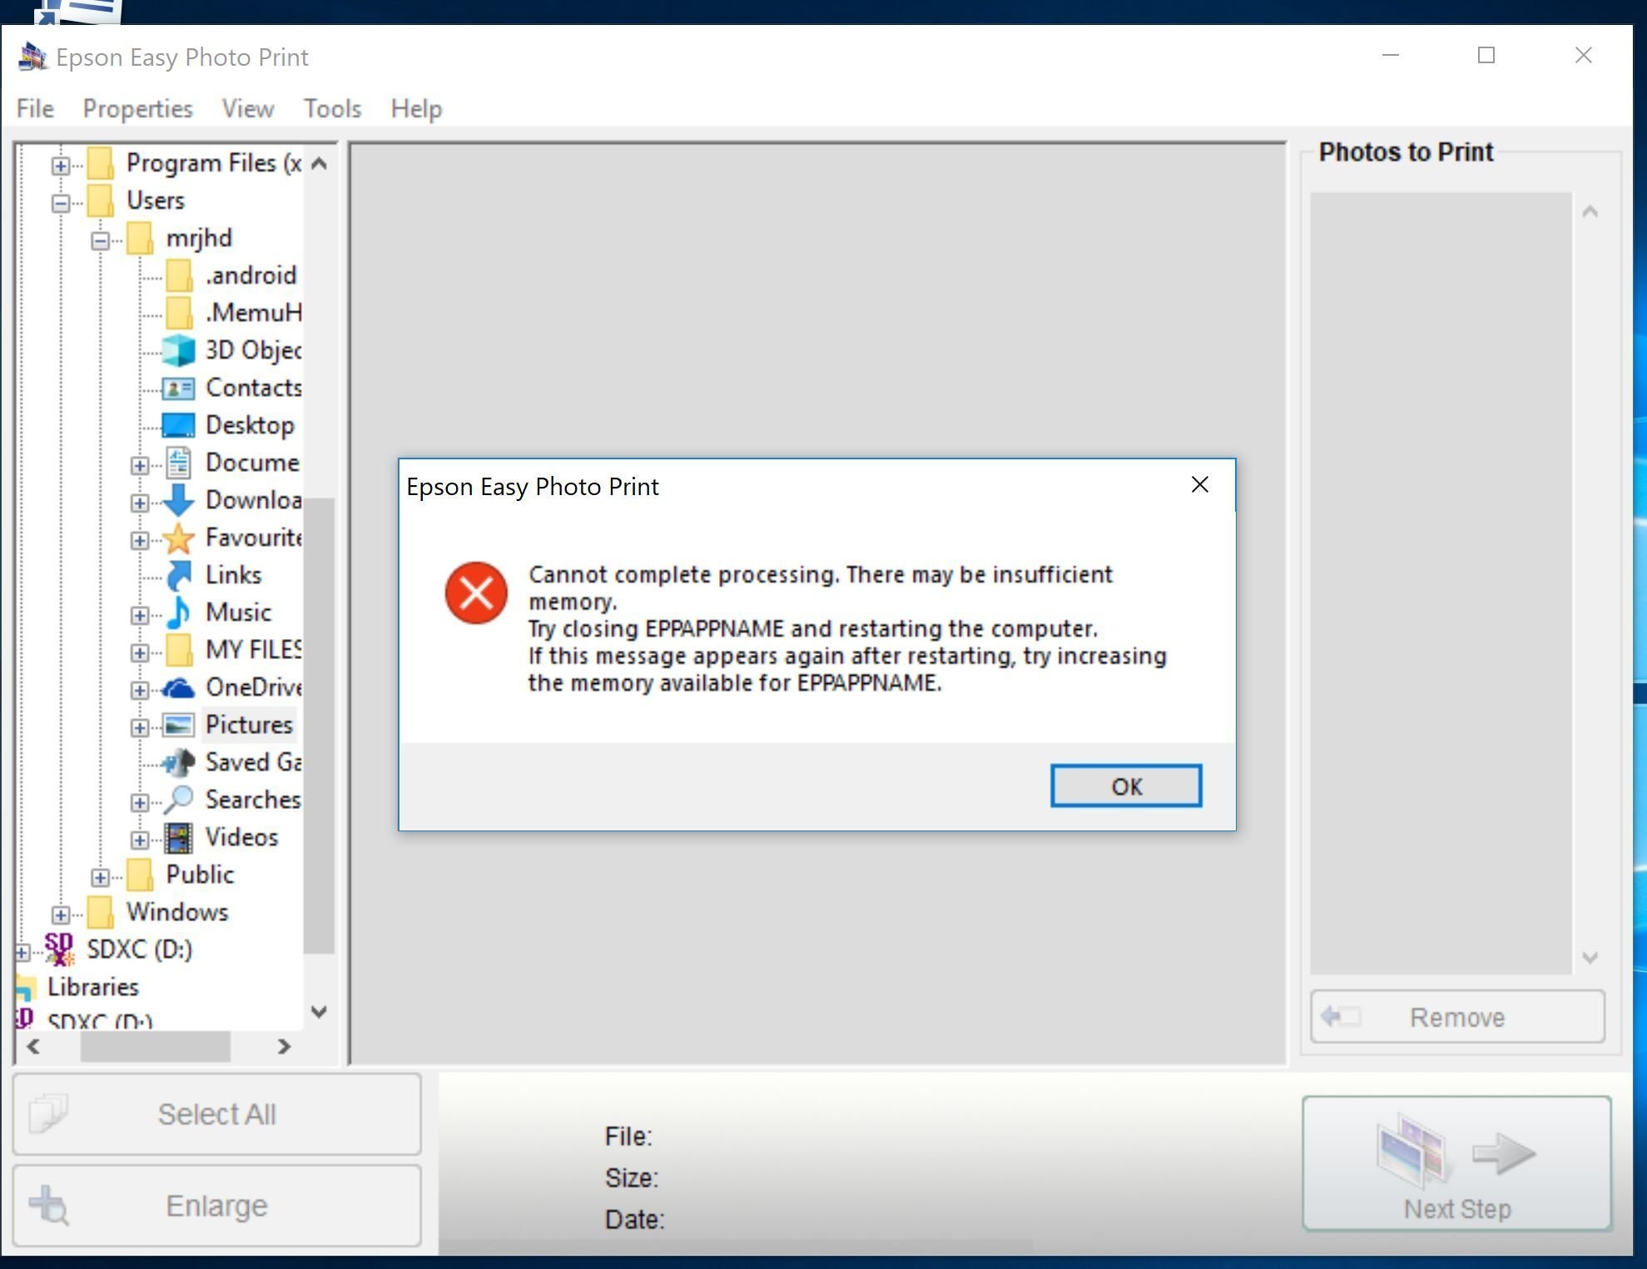Select the Searches magnifier icon
1647x1269 pixels.
178,800
